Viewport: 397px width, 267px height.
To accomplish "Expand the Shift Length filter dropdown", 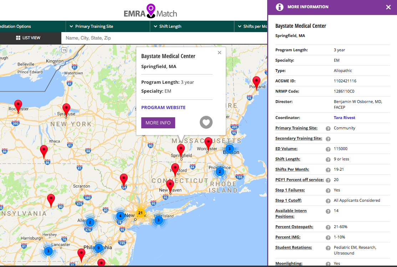I will tap(192, 26).
